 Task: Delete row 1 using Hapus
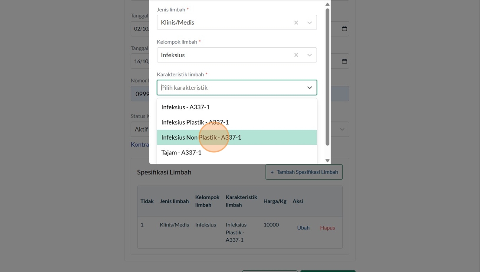point(327,228)
